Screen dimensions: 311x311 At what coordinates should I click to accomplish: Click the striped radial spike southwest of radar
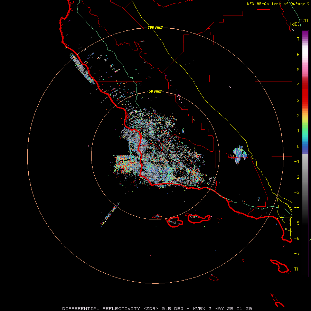pos(110,214)
